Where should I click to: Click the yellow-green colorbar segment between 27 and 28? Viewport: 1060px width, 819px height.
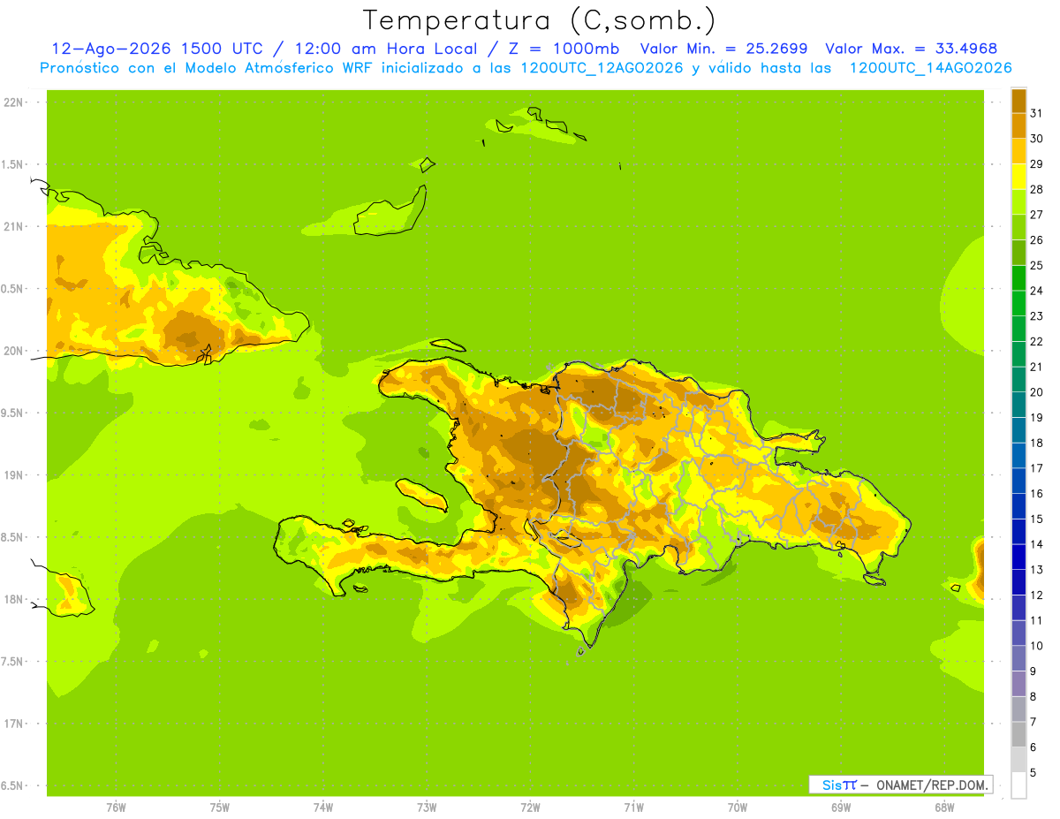(1018, 201)
